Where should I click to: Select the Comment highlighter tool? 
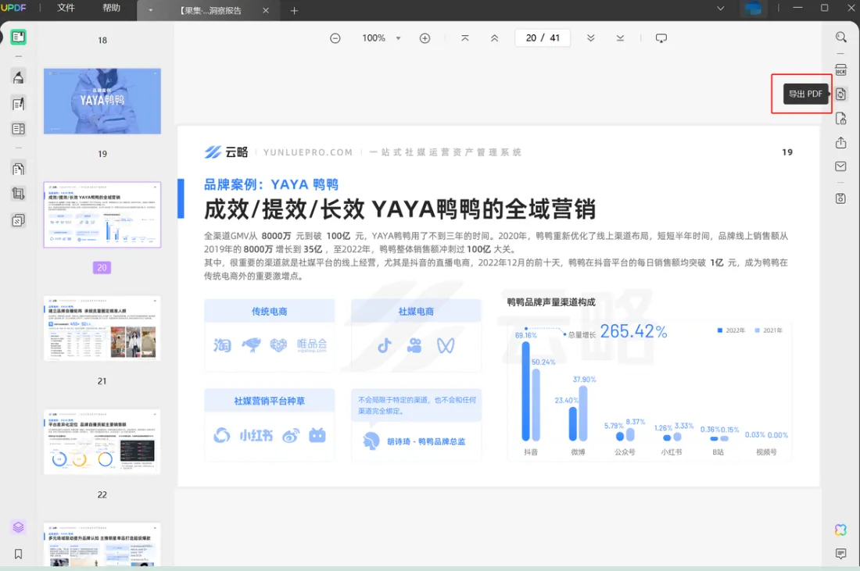[18, 77]
